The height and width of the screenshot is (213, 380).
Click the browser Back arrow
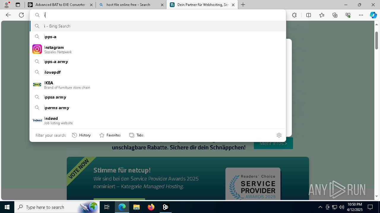click(x=8, y=15)
